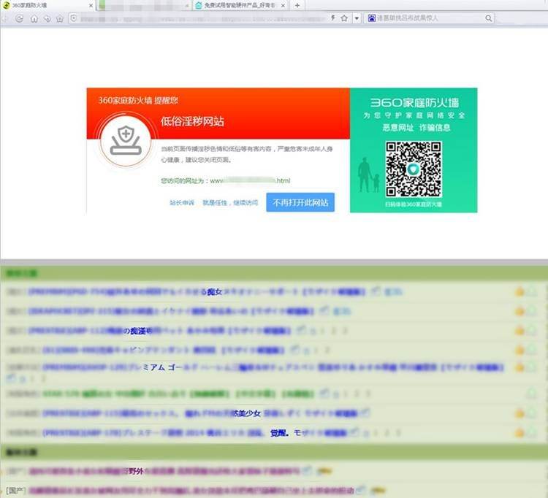Open a new tab with the plus button
This screenshot has width=548, height=498.
[297, 6]
